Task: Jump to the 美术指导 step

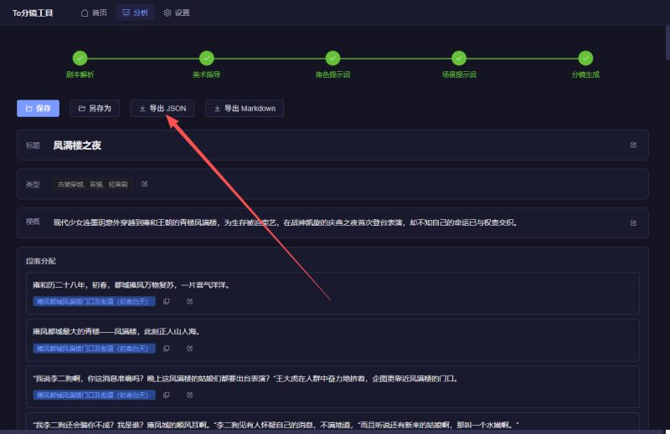Action: [206, 59]
